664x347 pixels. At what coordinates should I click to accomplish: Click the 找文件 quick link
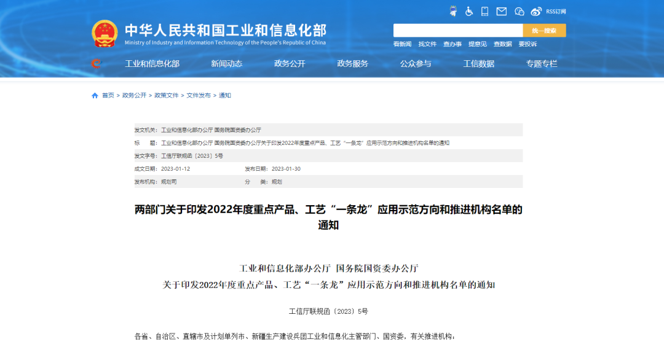click(x=427, y=44)
